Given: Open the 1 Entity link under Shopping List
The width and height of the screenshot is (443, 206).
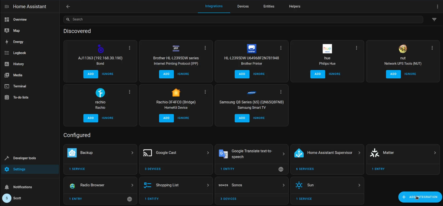Looking at the screenshot, I should point(152,199).
